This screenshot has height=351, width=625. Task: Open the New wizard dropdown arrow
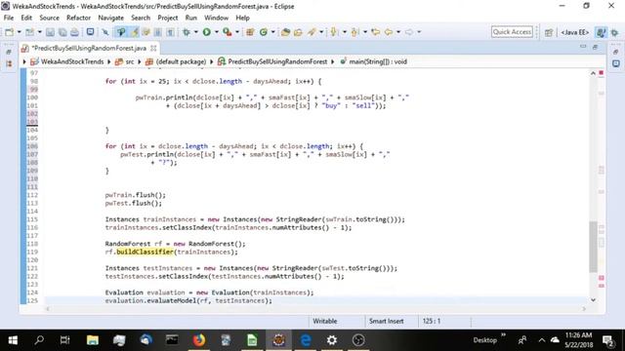20,32
